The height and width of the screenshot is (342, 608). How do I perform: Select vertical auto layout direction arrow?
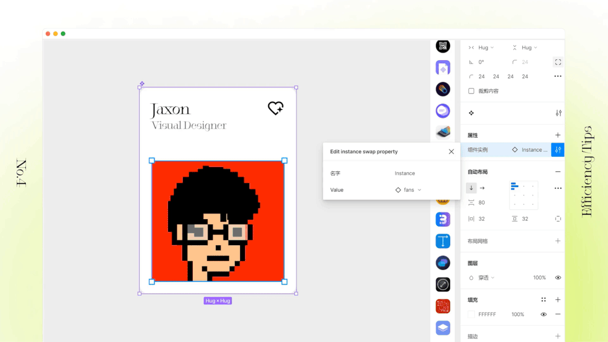click(471, 188)
